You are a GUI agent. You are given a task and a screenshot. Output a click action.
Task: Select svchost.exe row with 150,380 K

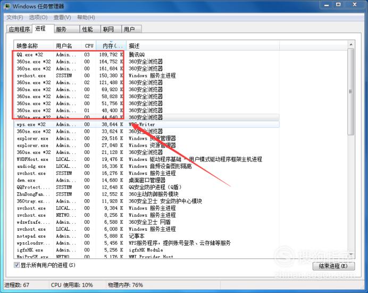(147, 76)
